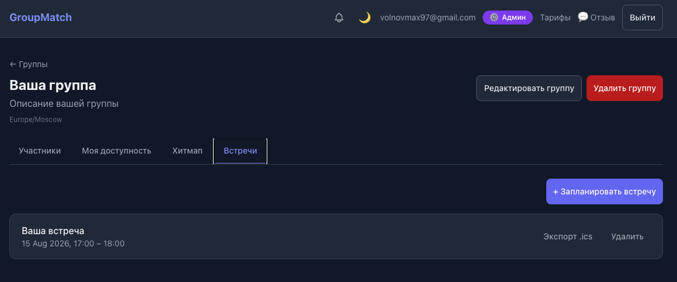Go home via GroupMatch logo
Screen dimensions: 677x282
[x=41, y=18]
